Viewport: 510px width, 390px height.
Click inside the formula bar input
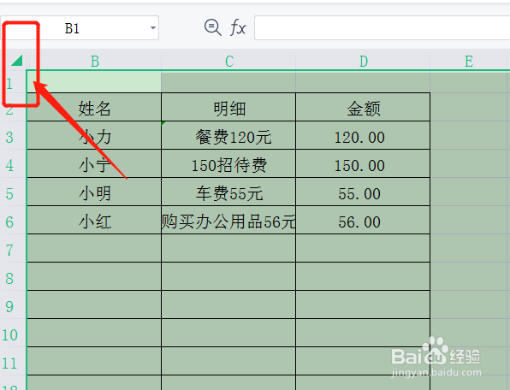[382, 28]
